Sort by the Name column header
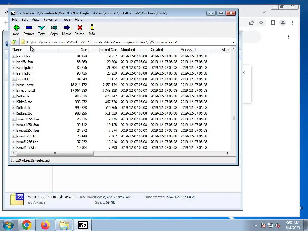The height and width of the screenshot is (231, 308). point(34,50)
